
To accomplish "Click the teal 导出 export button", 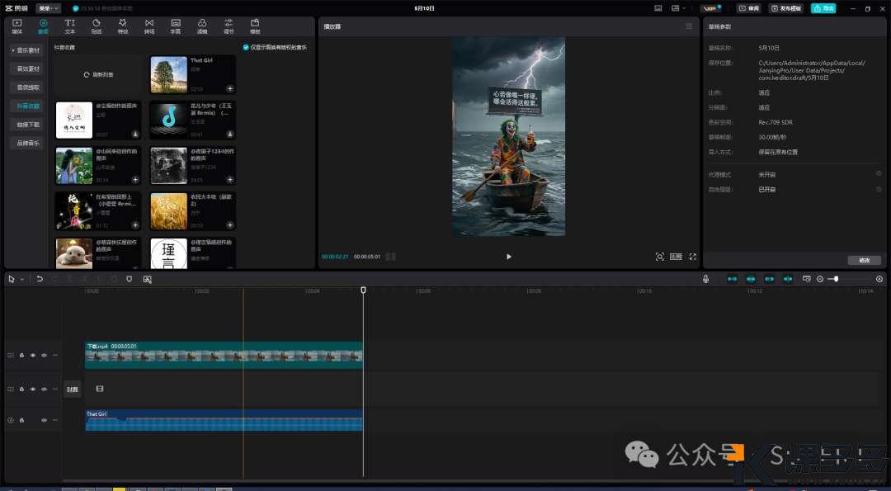I will (823, 8).
